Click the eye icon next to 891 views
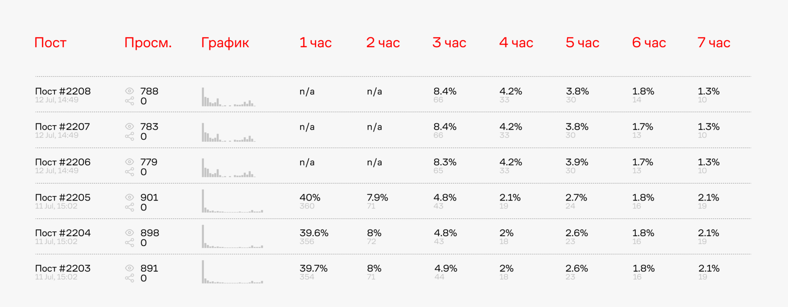The height and width of the screenshot is (307, 788). [129, 268]
